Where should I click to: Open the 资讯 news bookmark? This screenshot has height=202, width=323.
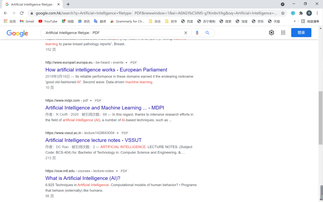pos(84,21)
